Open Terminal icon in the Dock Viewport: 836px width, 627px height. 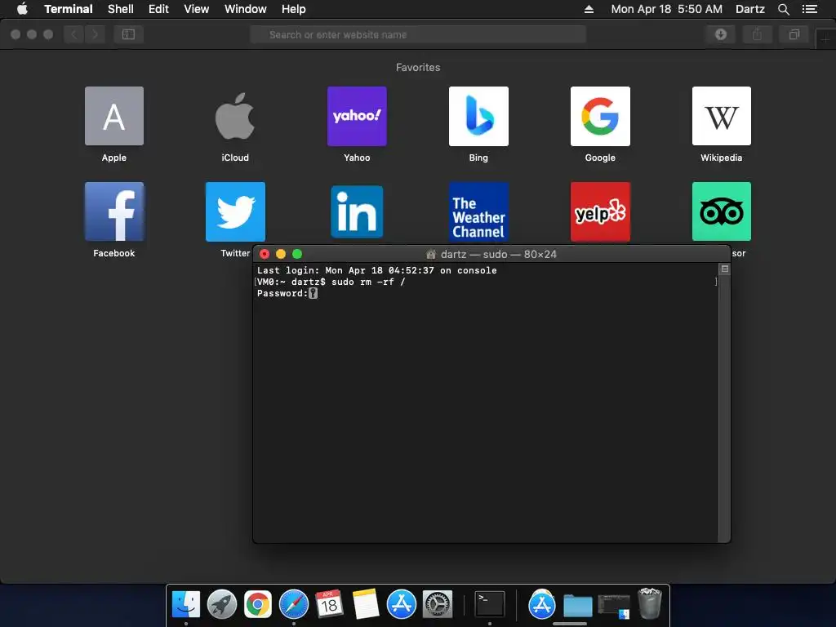click(490, 605)
